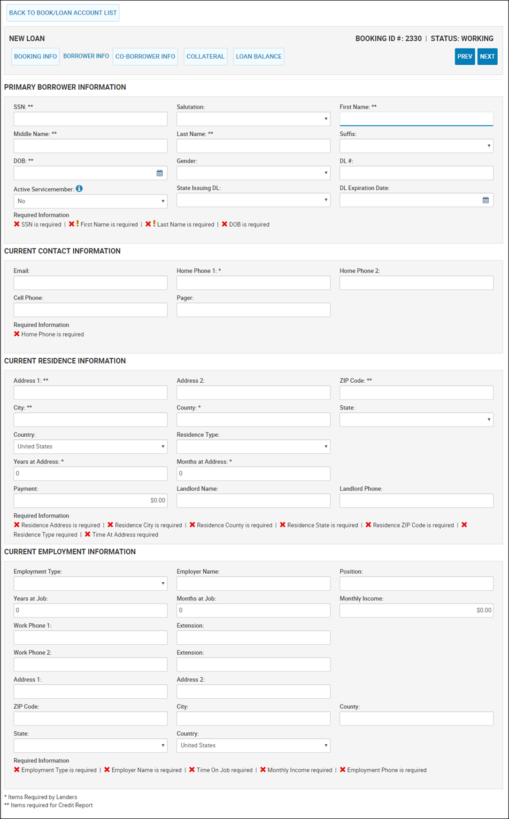Click the 'SSN is required' message

tap(41, 225)
